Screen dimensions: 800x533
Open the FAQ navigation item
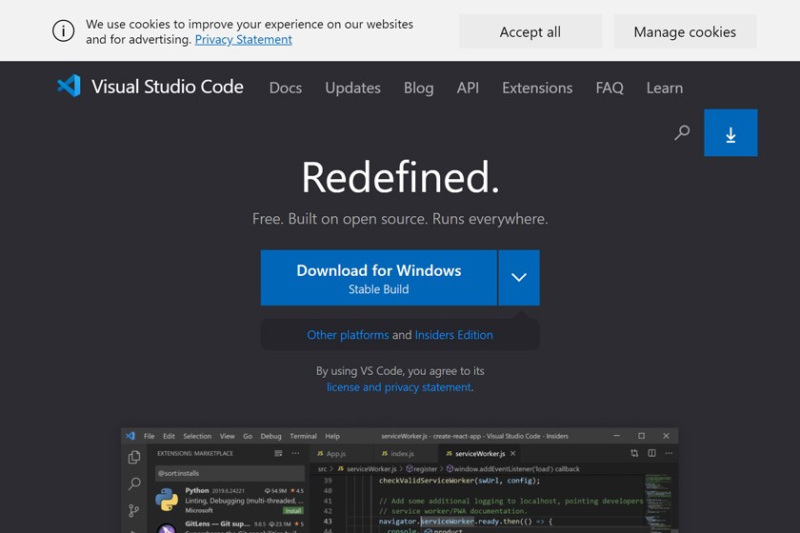pyautogui.click(x=610, y=88)
